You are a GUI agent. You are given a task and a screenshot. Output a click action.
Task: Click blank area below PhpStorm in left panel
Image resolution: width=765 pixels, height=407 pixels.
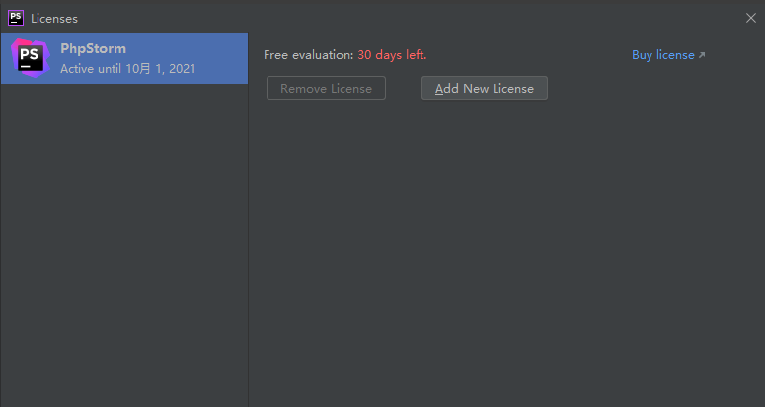[123, 246]
